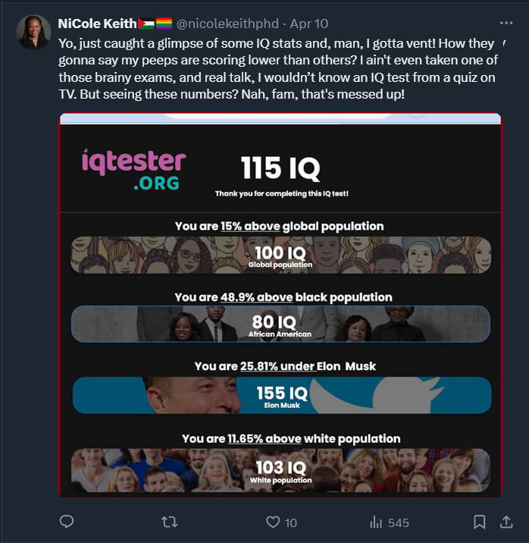Screen dimensions: 529x543
Task: Select the 80 IQ African American banner
Action: tap(280, 325)
